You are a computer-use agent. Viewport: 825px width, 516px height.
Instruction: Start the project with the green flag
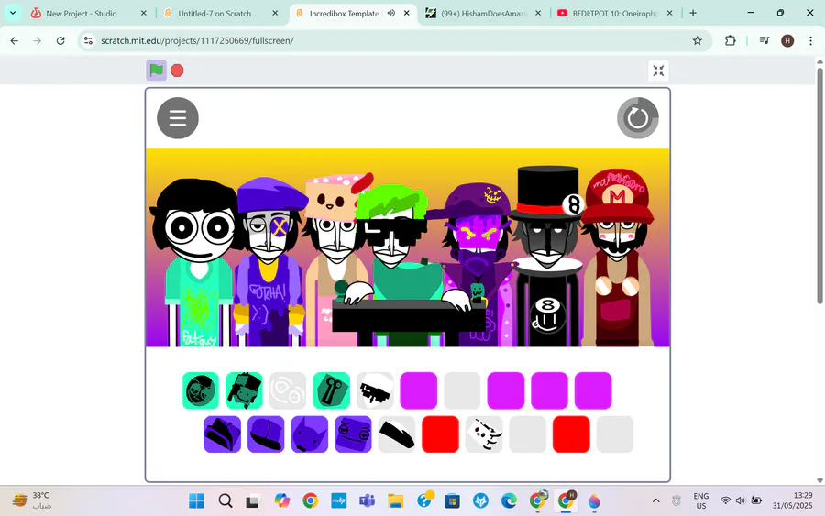pyautogui.click(x=156, y=71)
